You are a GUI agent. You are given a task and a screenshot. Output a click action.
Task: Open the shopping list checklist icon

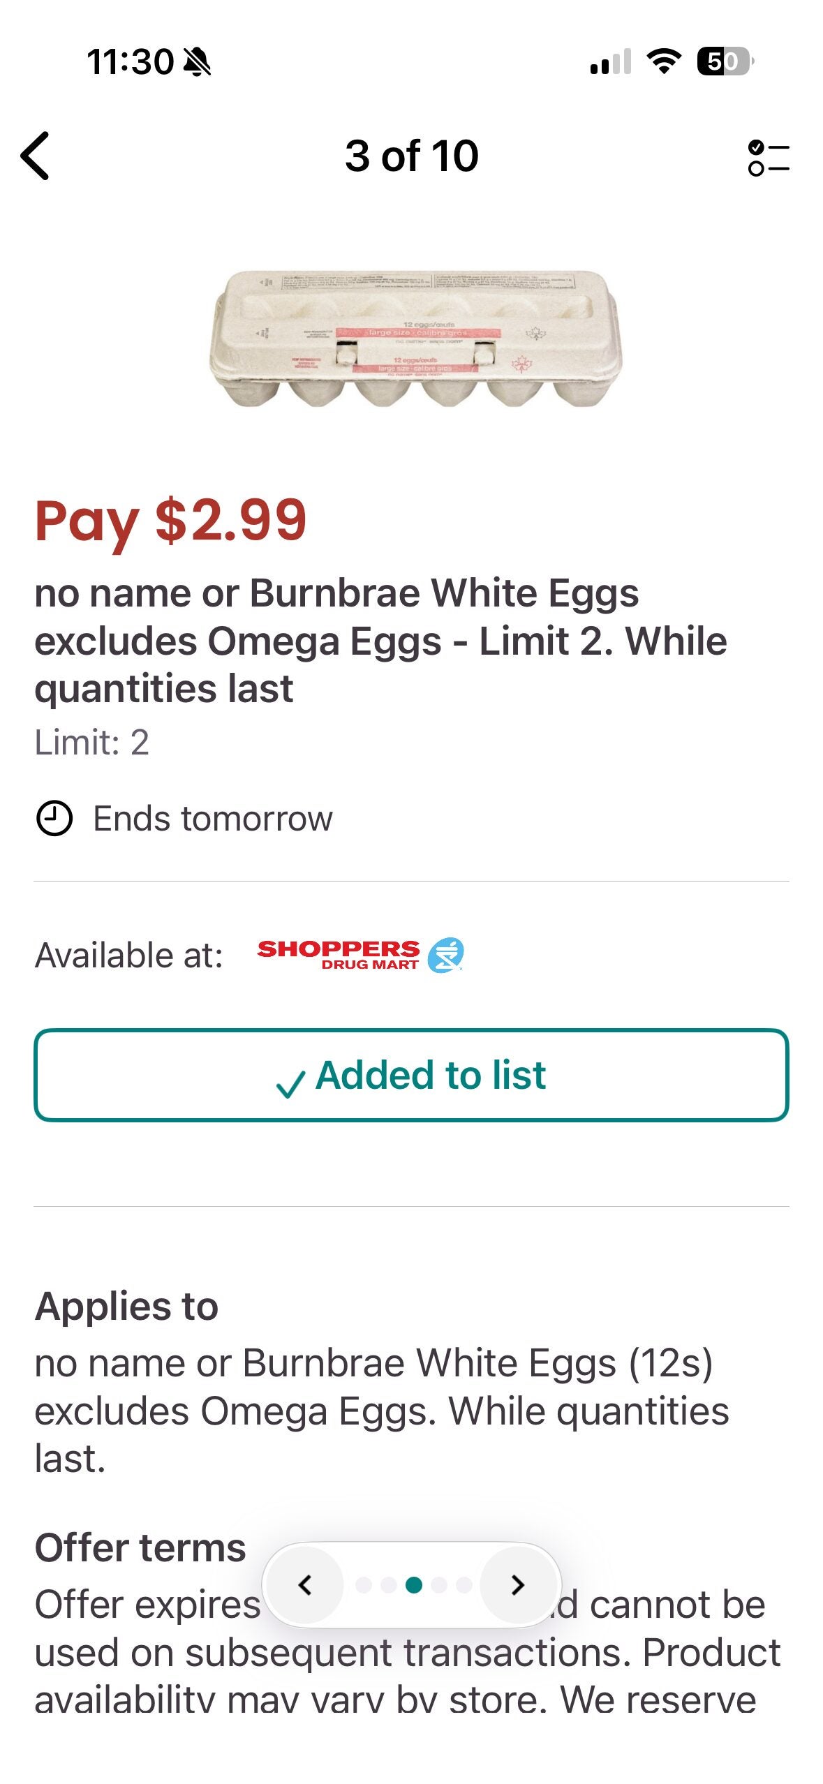pos(768,158)
